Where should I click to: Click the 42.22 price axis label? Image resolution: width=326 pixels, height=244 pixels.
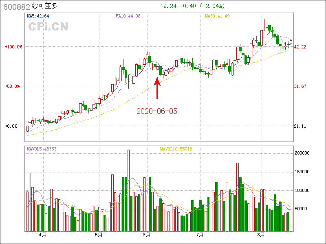(x=300, y=47)
